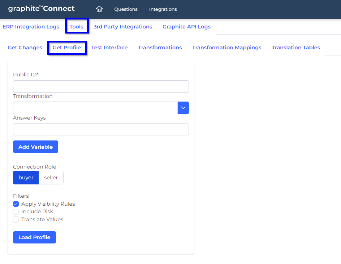Open the Integrations menu in the top bar

(x=163, y=9)
